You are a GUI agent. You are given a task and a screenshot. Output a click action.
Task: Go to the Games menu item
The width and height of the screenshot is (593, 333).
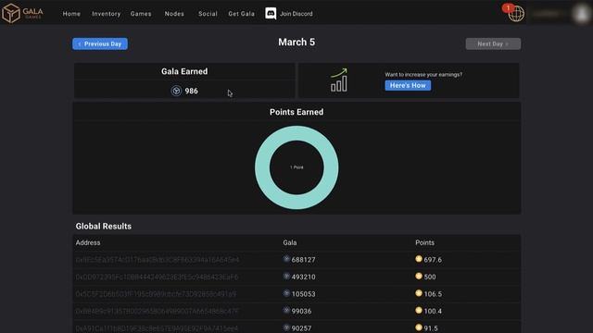[141, 14]
